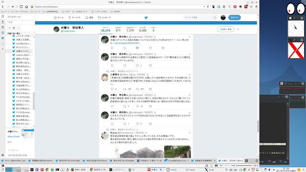Screen dimensions: 306x172
Task: Open the ニュース bookmark folder
Action: click(35, 11)
